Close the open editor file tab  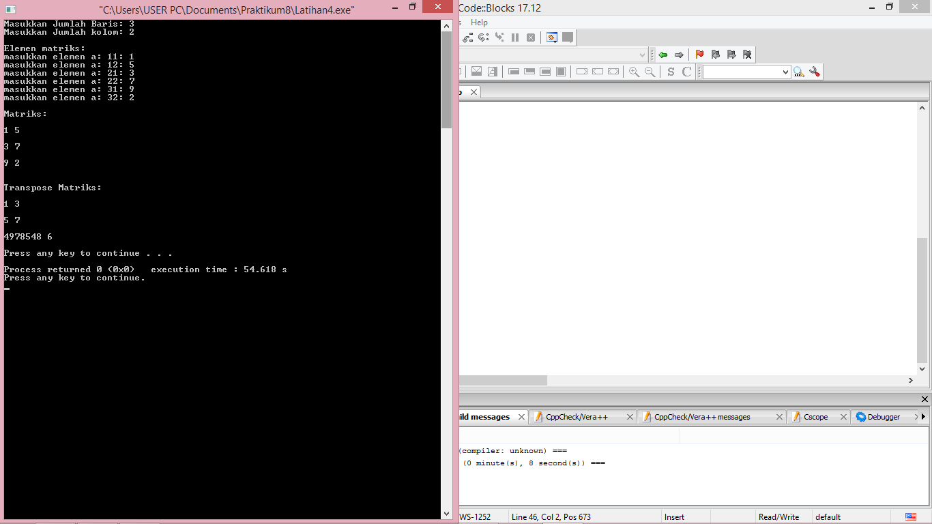click(x=474, y=92)
